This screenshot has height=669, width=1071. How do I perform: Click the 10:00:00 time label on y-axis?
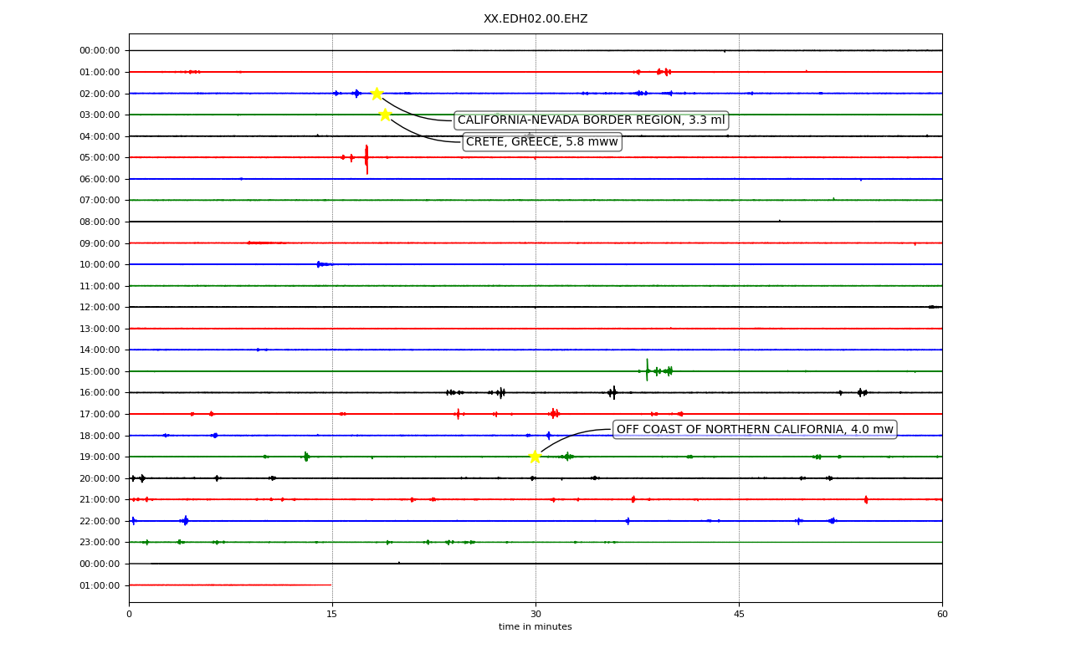tap(100, 264)
